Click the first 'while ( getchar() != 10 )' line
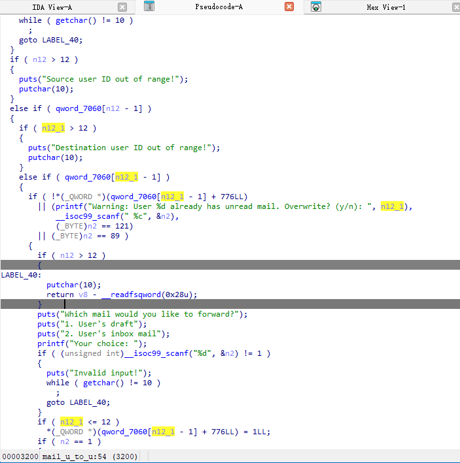The image size is (460, 463). click(x=76, y=20)
